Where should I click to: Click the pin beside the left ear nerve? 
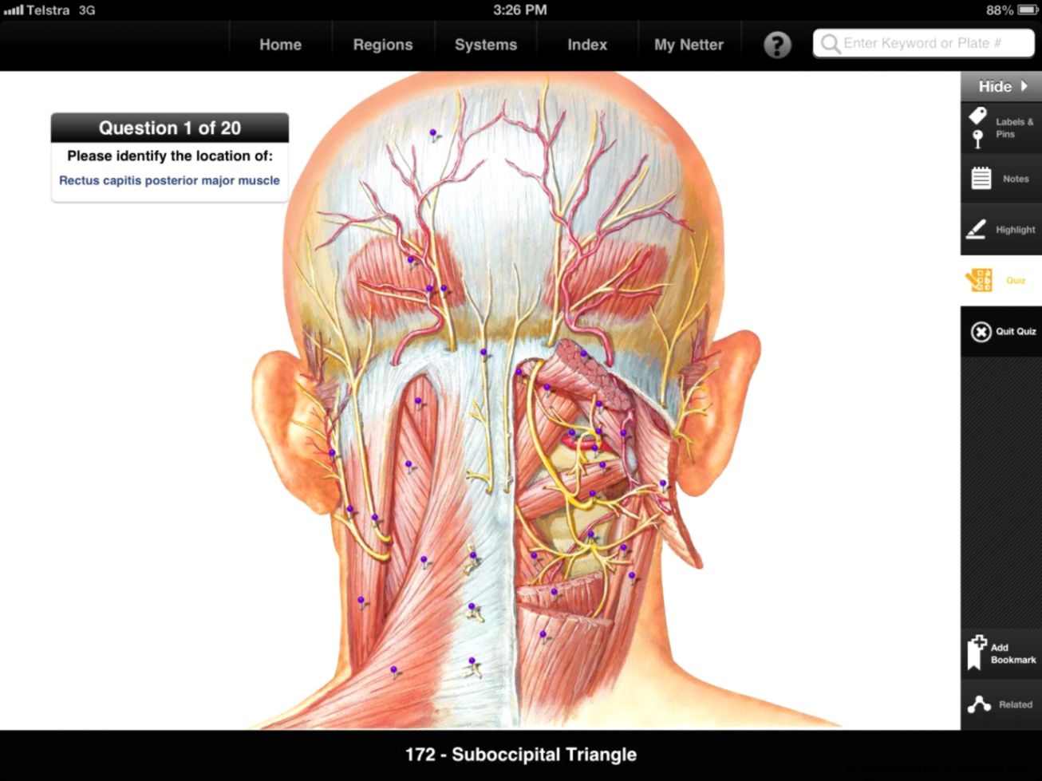click(x=332, y=454)
